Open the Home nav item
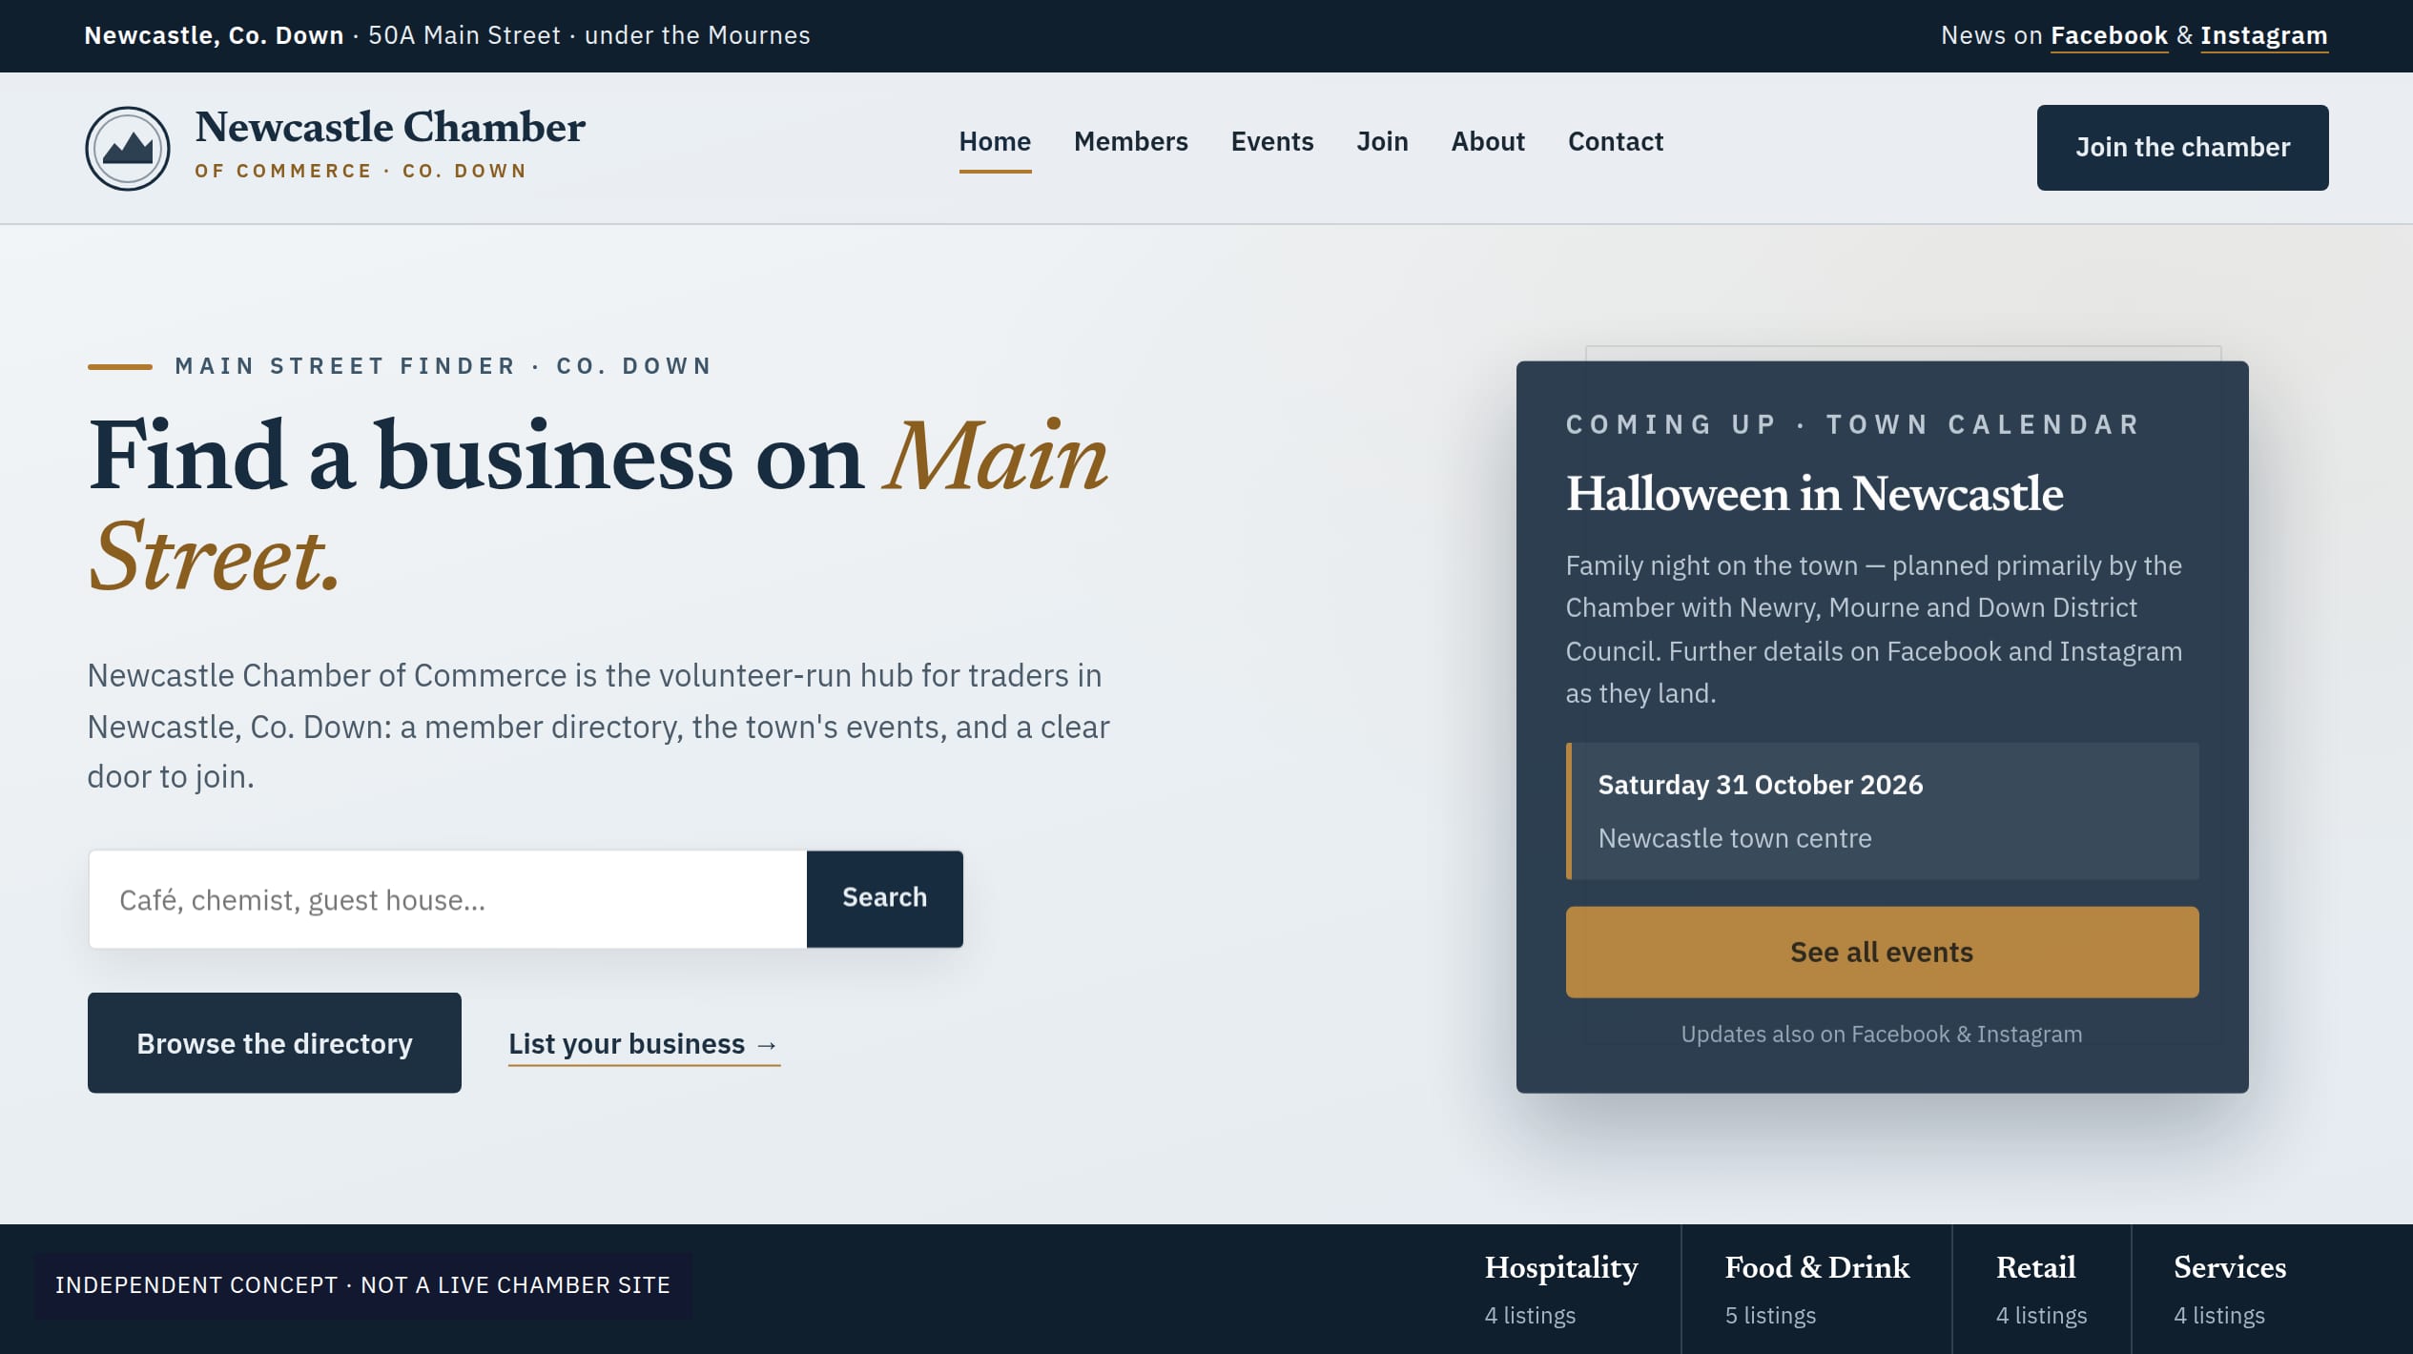 pyautogui.click(x=995, y=142)
